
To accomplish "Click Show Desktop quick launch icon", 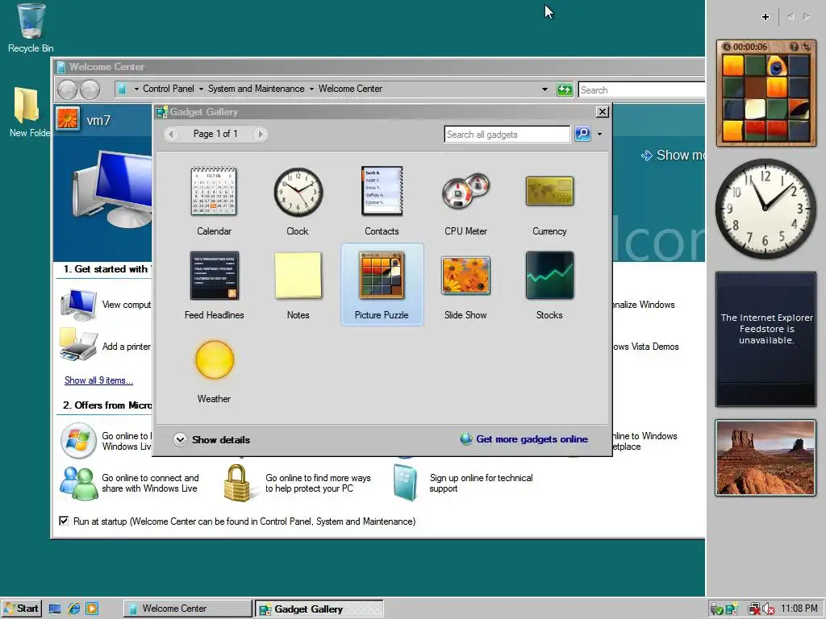I will pos(55,609).
